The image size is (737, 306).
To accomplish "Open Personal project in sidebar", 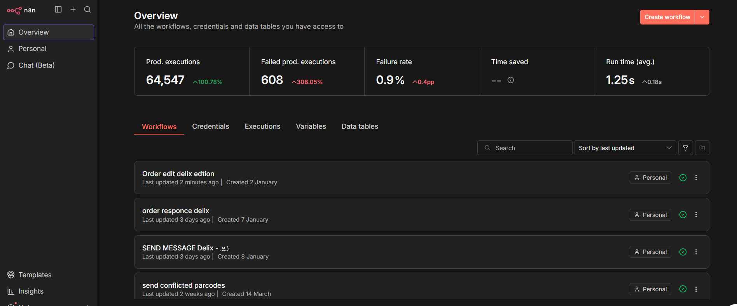I will [49, 49].
